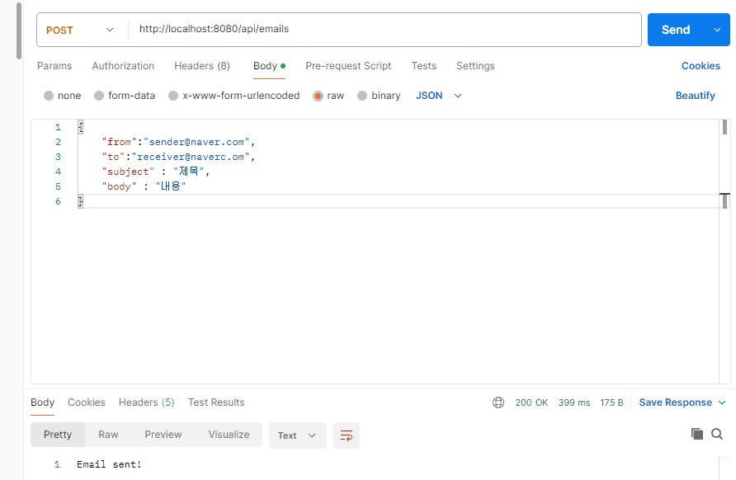Image resolution: width=736 pixels, height=480 pixels.
Task: Select the form-data radio button
Action: (x=100, y=96)
